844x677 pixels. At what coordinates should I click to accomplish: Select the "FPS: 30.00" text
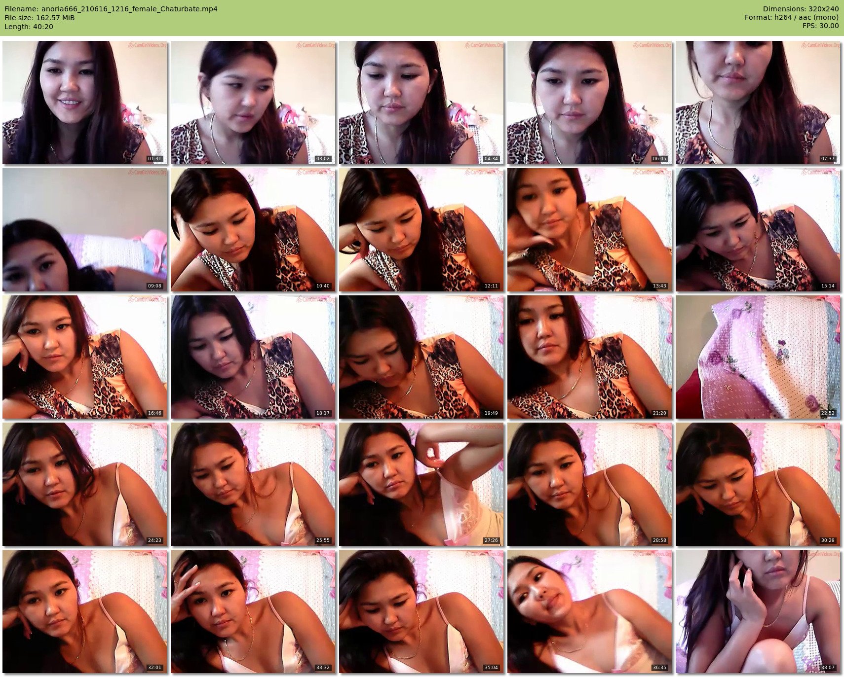(820, 26)
